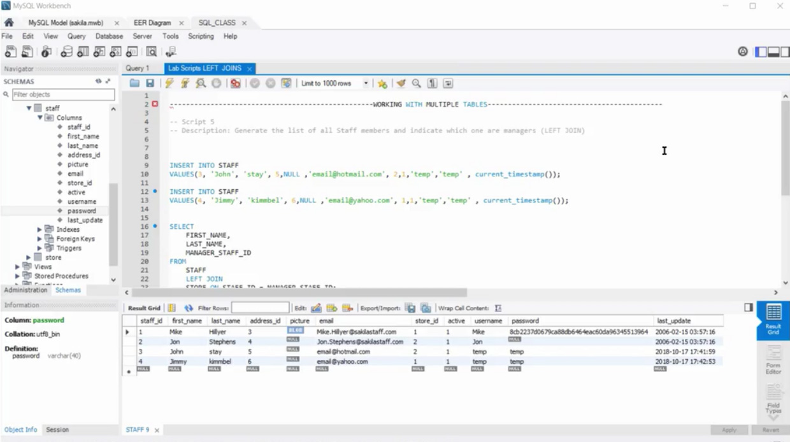
Task: Click the Filter Rows input field
Action: pos(260,308)
